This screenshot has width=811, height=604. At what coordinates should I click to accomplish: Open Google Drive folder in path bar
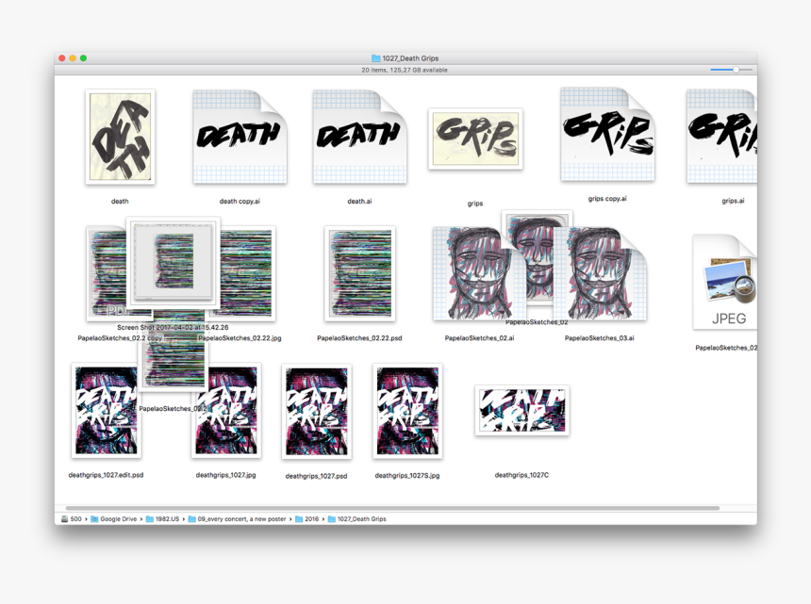(x=114, y=519)
